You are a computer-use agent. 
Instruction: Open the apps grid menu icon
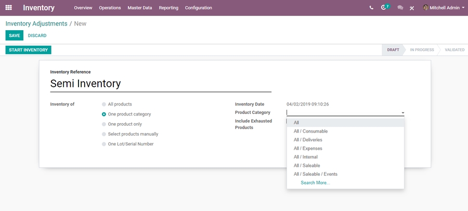(8, 8)
